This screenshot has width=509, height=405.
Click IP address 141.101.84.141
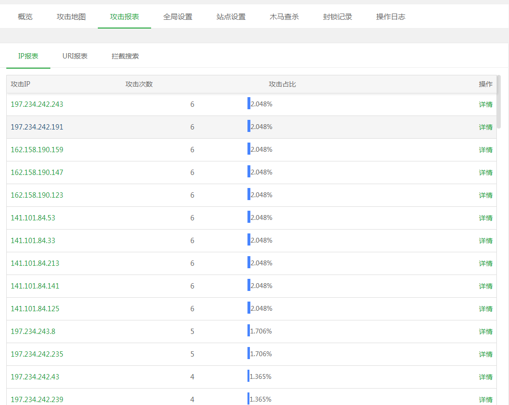[x=35, y=286]
